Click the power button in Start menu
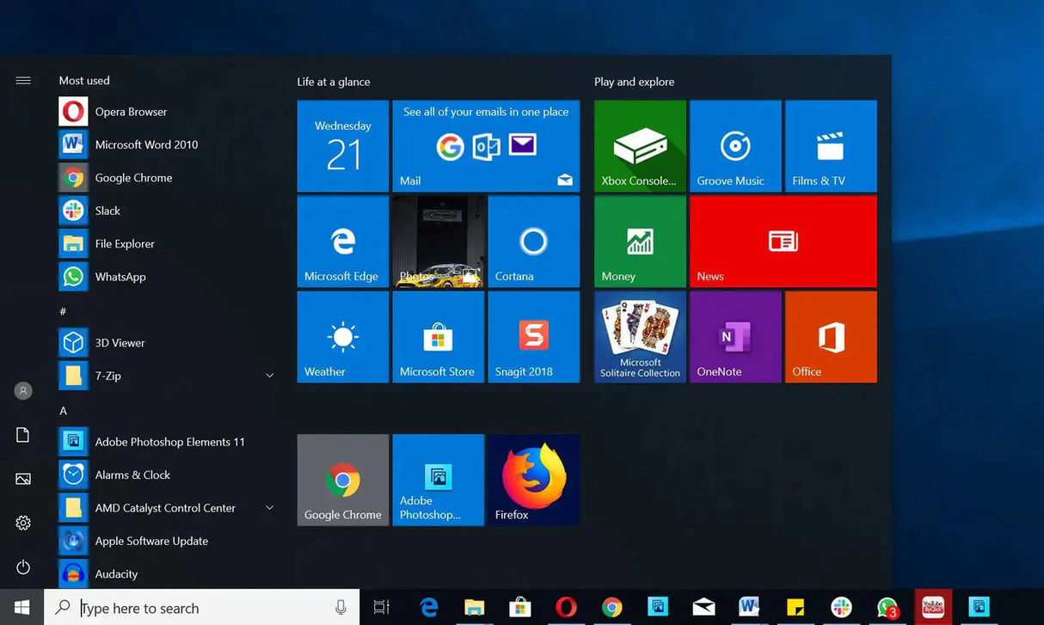The height and width of the screenshot is (625, 1044). [22, 567]
